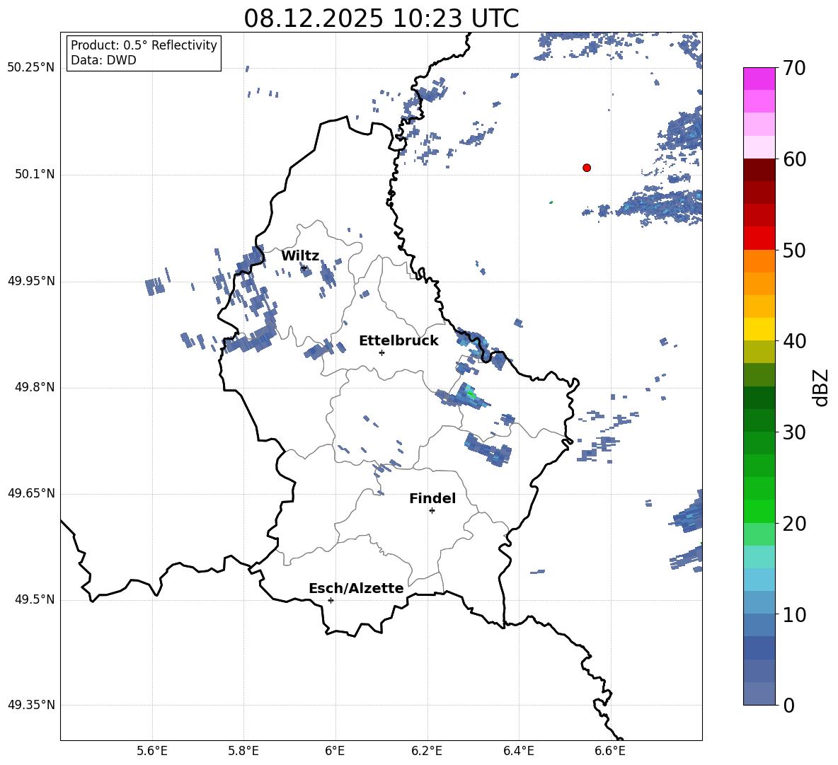This screenshot has width=838, height=765.
Task: Pick the yellow colorbar swatch above 40
Action: click(759, 330)
